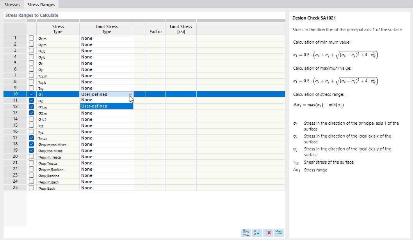Image resolution: width=413 pixels, height=240 pixels.
Task: Check the τxy,b stress type
Action: (x=31, y=82)
